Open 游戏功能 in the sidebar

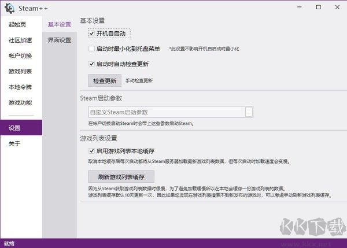tap(21, 103)
